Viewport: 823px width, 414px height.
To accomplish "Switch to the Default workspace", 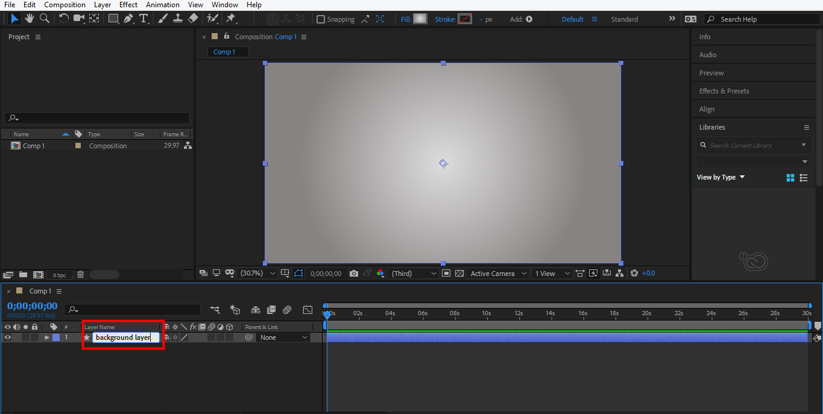I will [572, 19].
